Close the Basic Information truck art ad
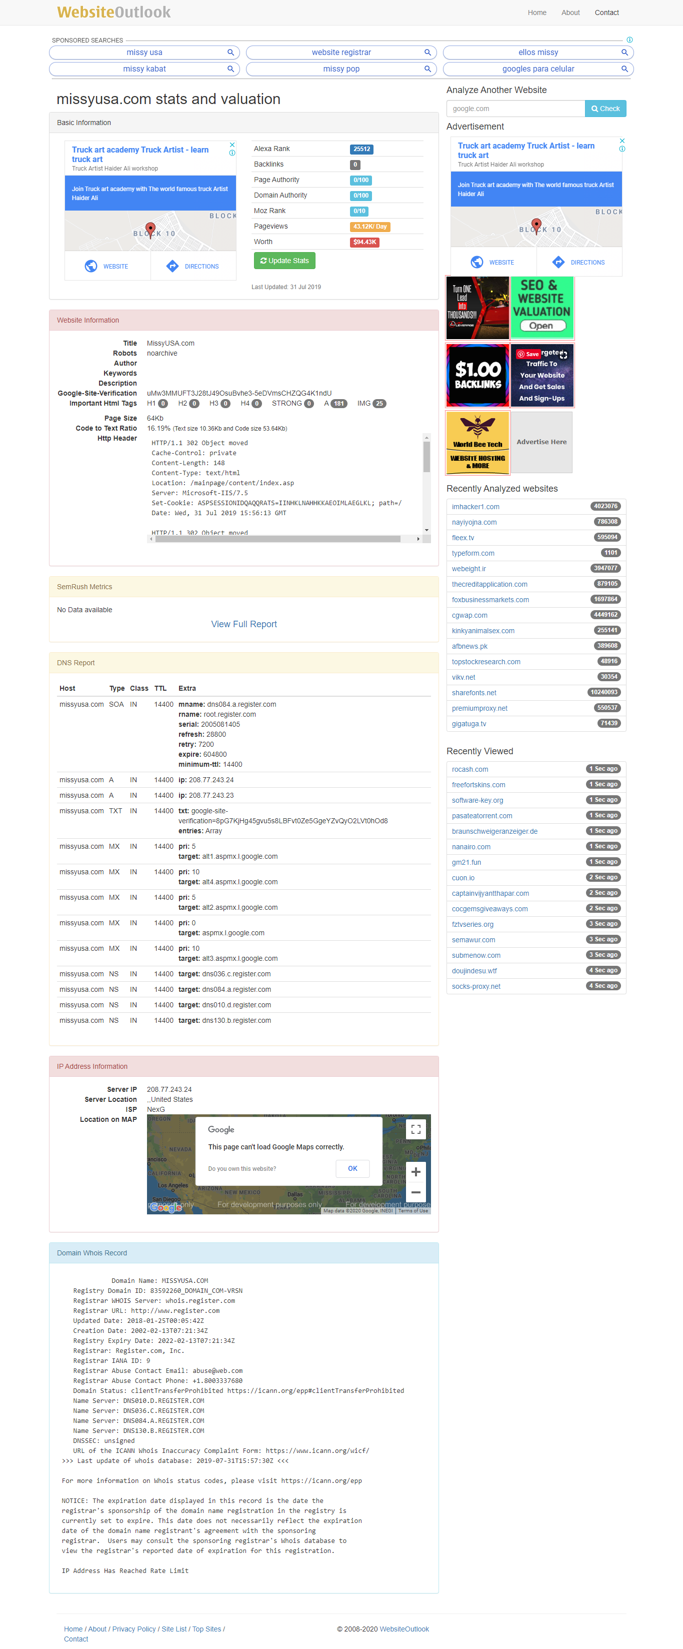The height and width of the screenshot is (1649, 683). pyautogui.click(x=232, y=146)
